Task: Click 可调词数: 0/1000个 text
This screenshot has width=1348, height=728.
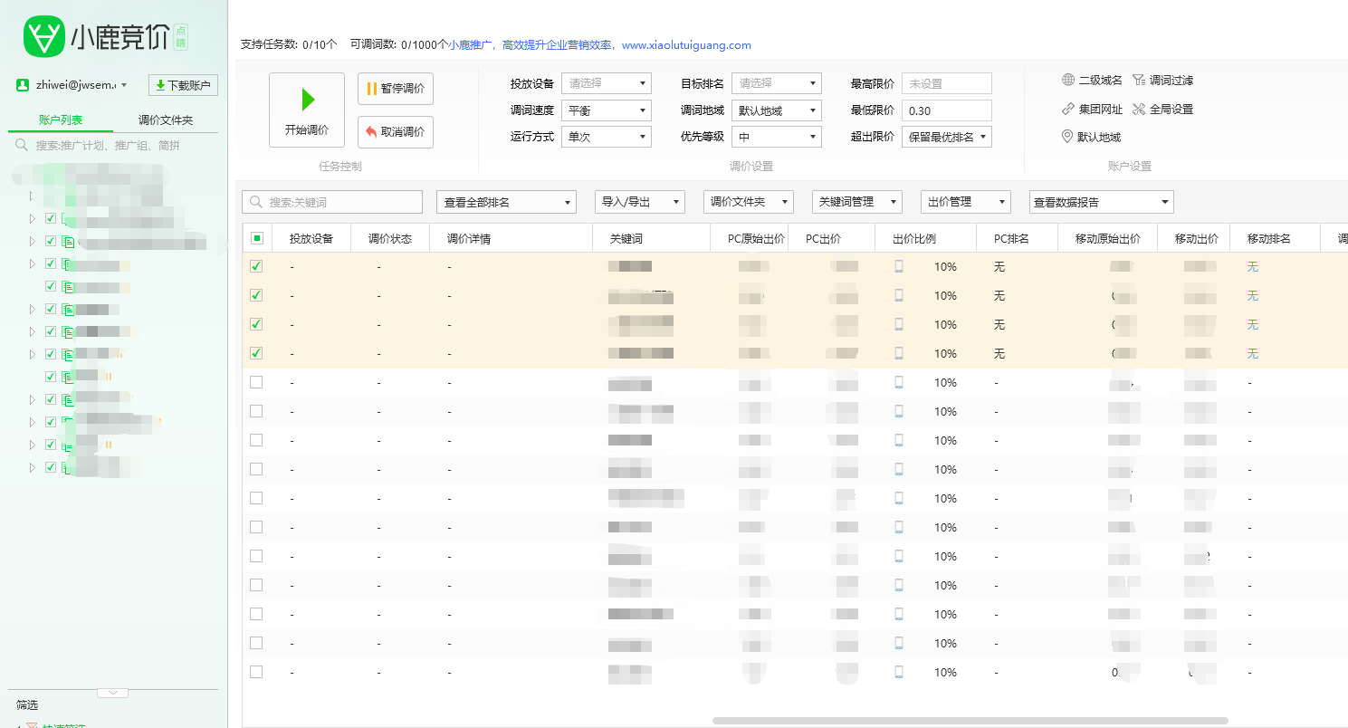Action: (398, 45)
